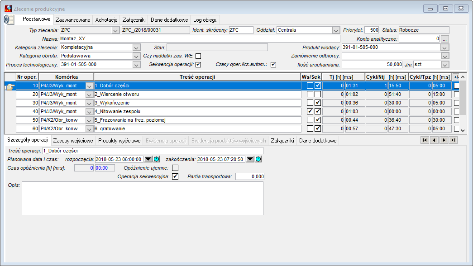
Task: Open the Oddział dropdown
Action: [336, 30]
